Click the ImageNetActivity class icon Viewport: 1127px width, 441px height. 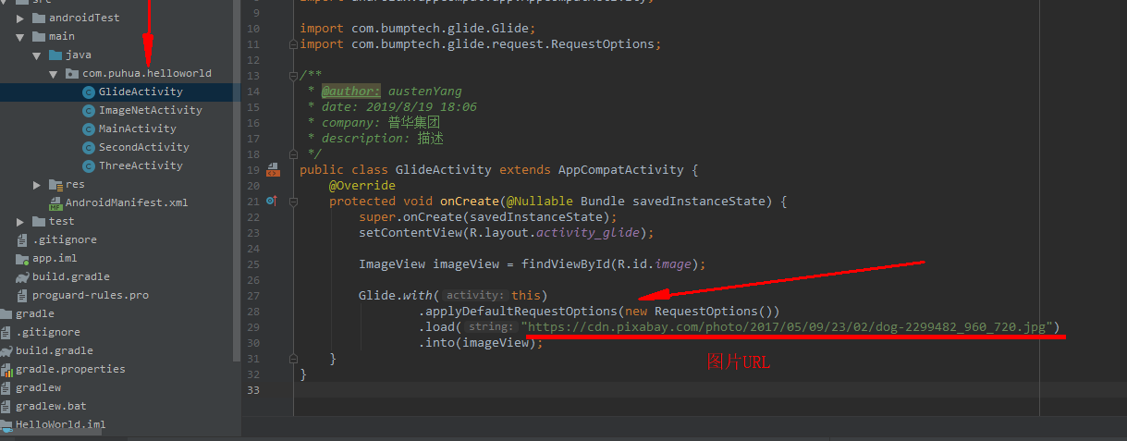[89, 110]
